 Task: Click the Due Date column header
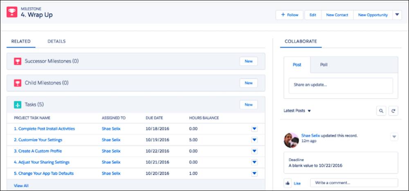pyautogui.click(x=154, y=118)
